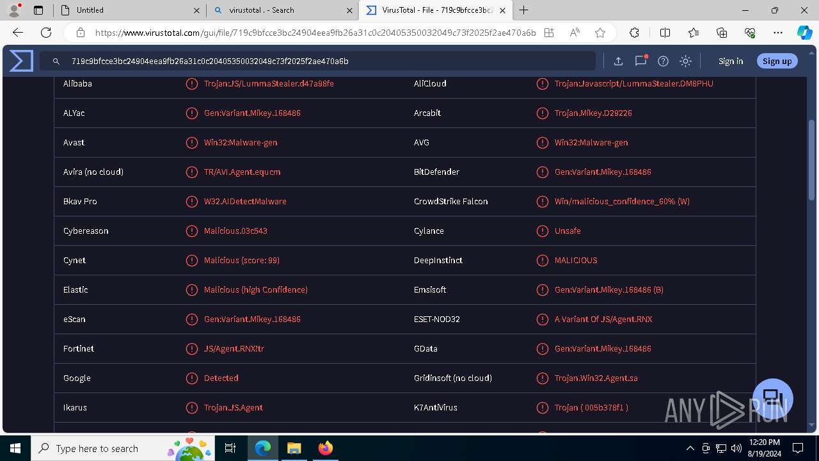The height and width of the screenshot is (461, 819).
Task: Click Emsisoft Gen:Variant.Mikey result
Action: click(x=609, y=289)
